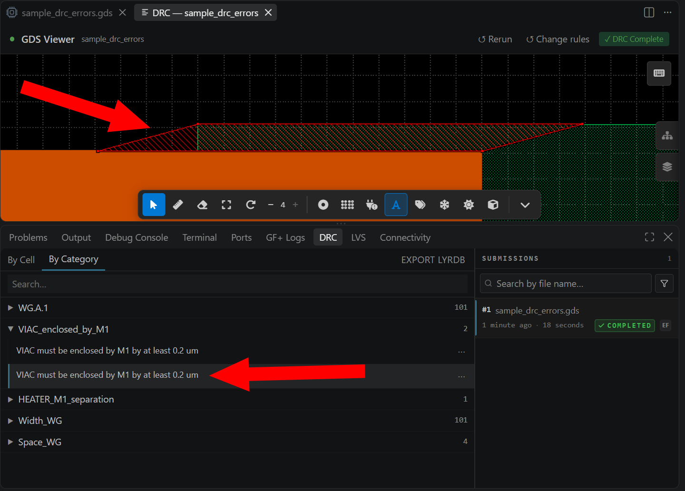Open submissions filter funnel
The image size is (685, 491).
(664, 284)
